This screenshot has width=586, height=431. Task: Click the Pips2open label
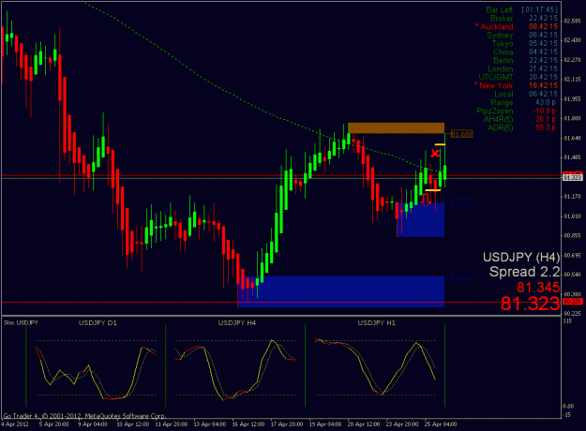pos(494,111)
